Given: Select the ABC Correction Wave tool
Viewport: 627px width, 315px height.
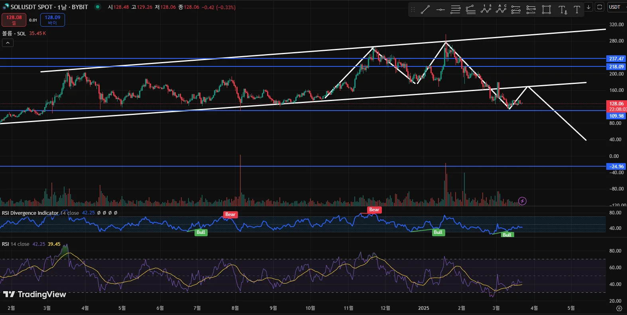Looking at the screenshot, I should point(501,10).
